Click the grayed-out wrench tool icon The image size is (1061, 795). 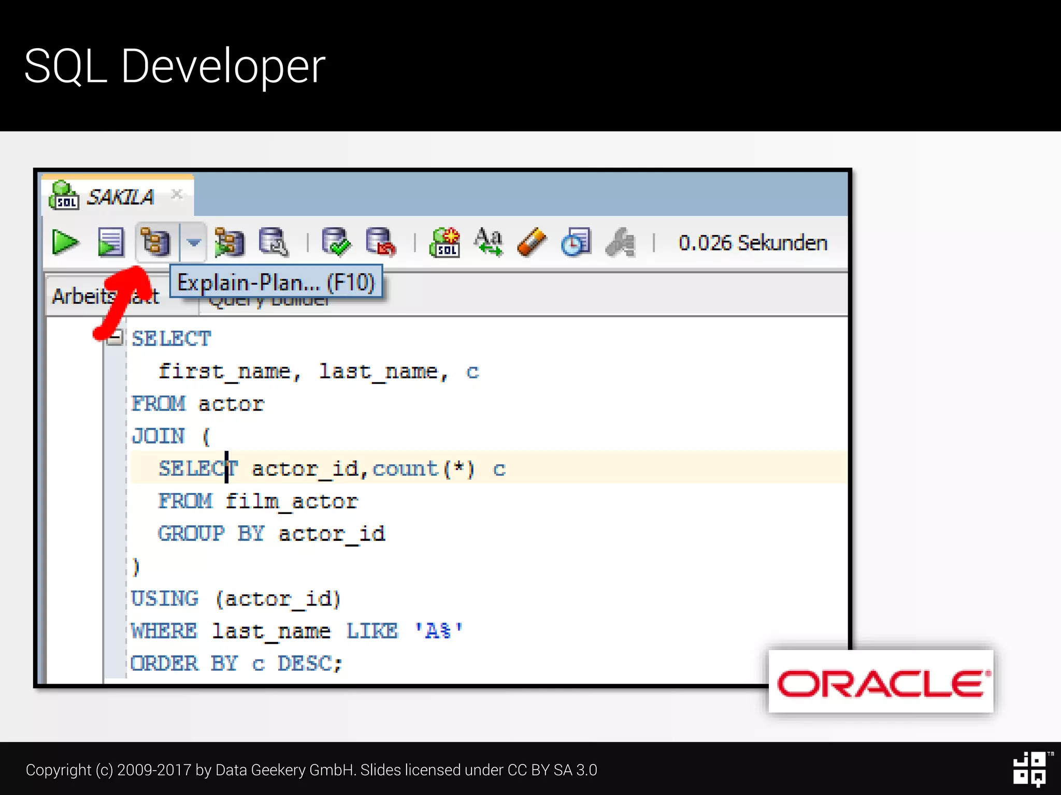click(x=620, y=242)
